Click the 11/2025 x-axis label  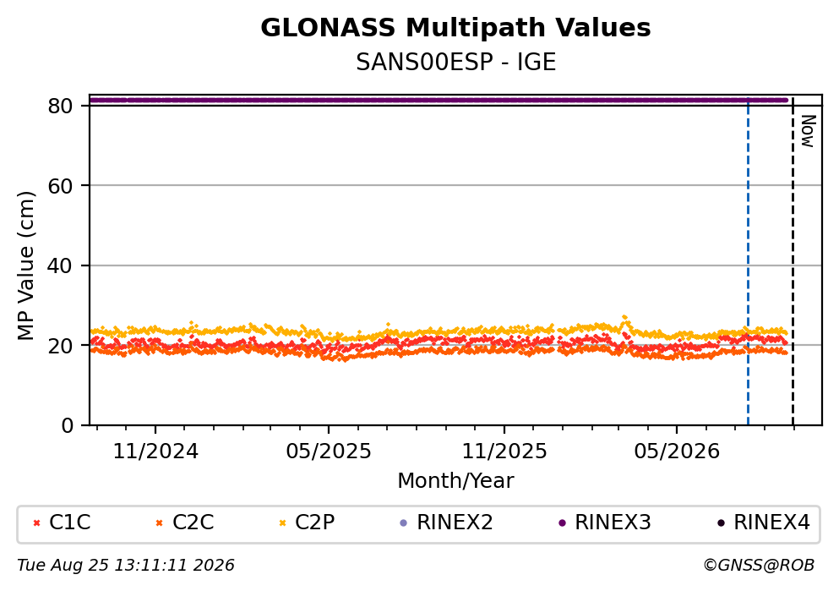pyautogui.click(x=504, y=451)
